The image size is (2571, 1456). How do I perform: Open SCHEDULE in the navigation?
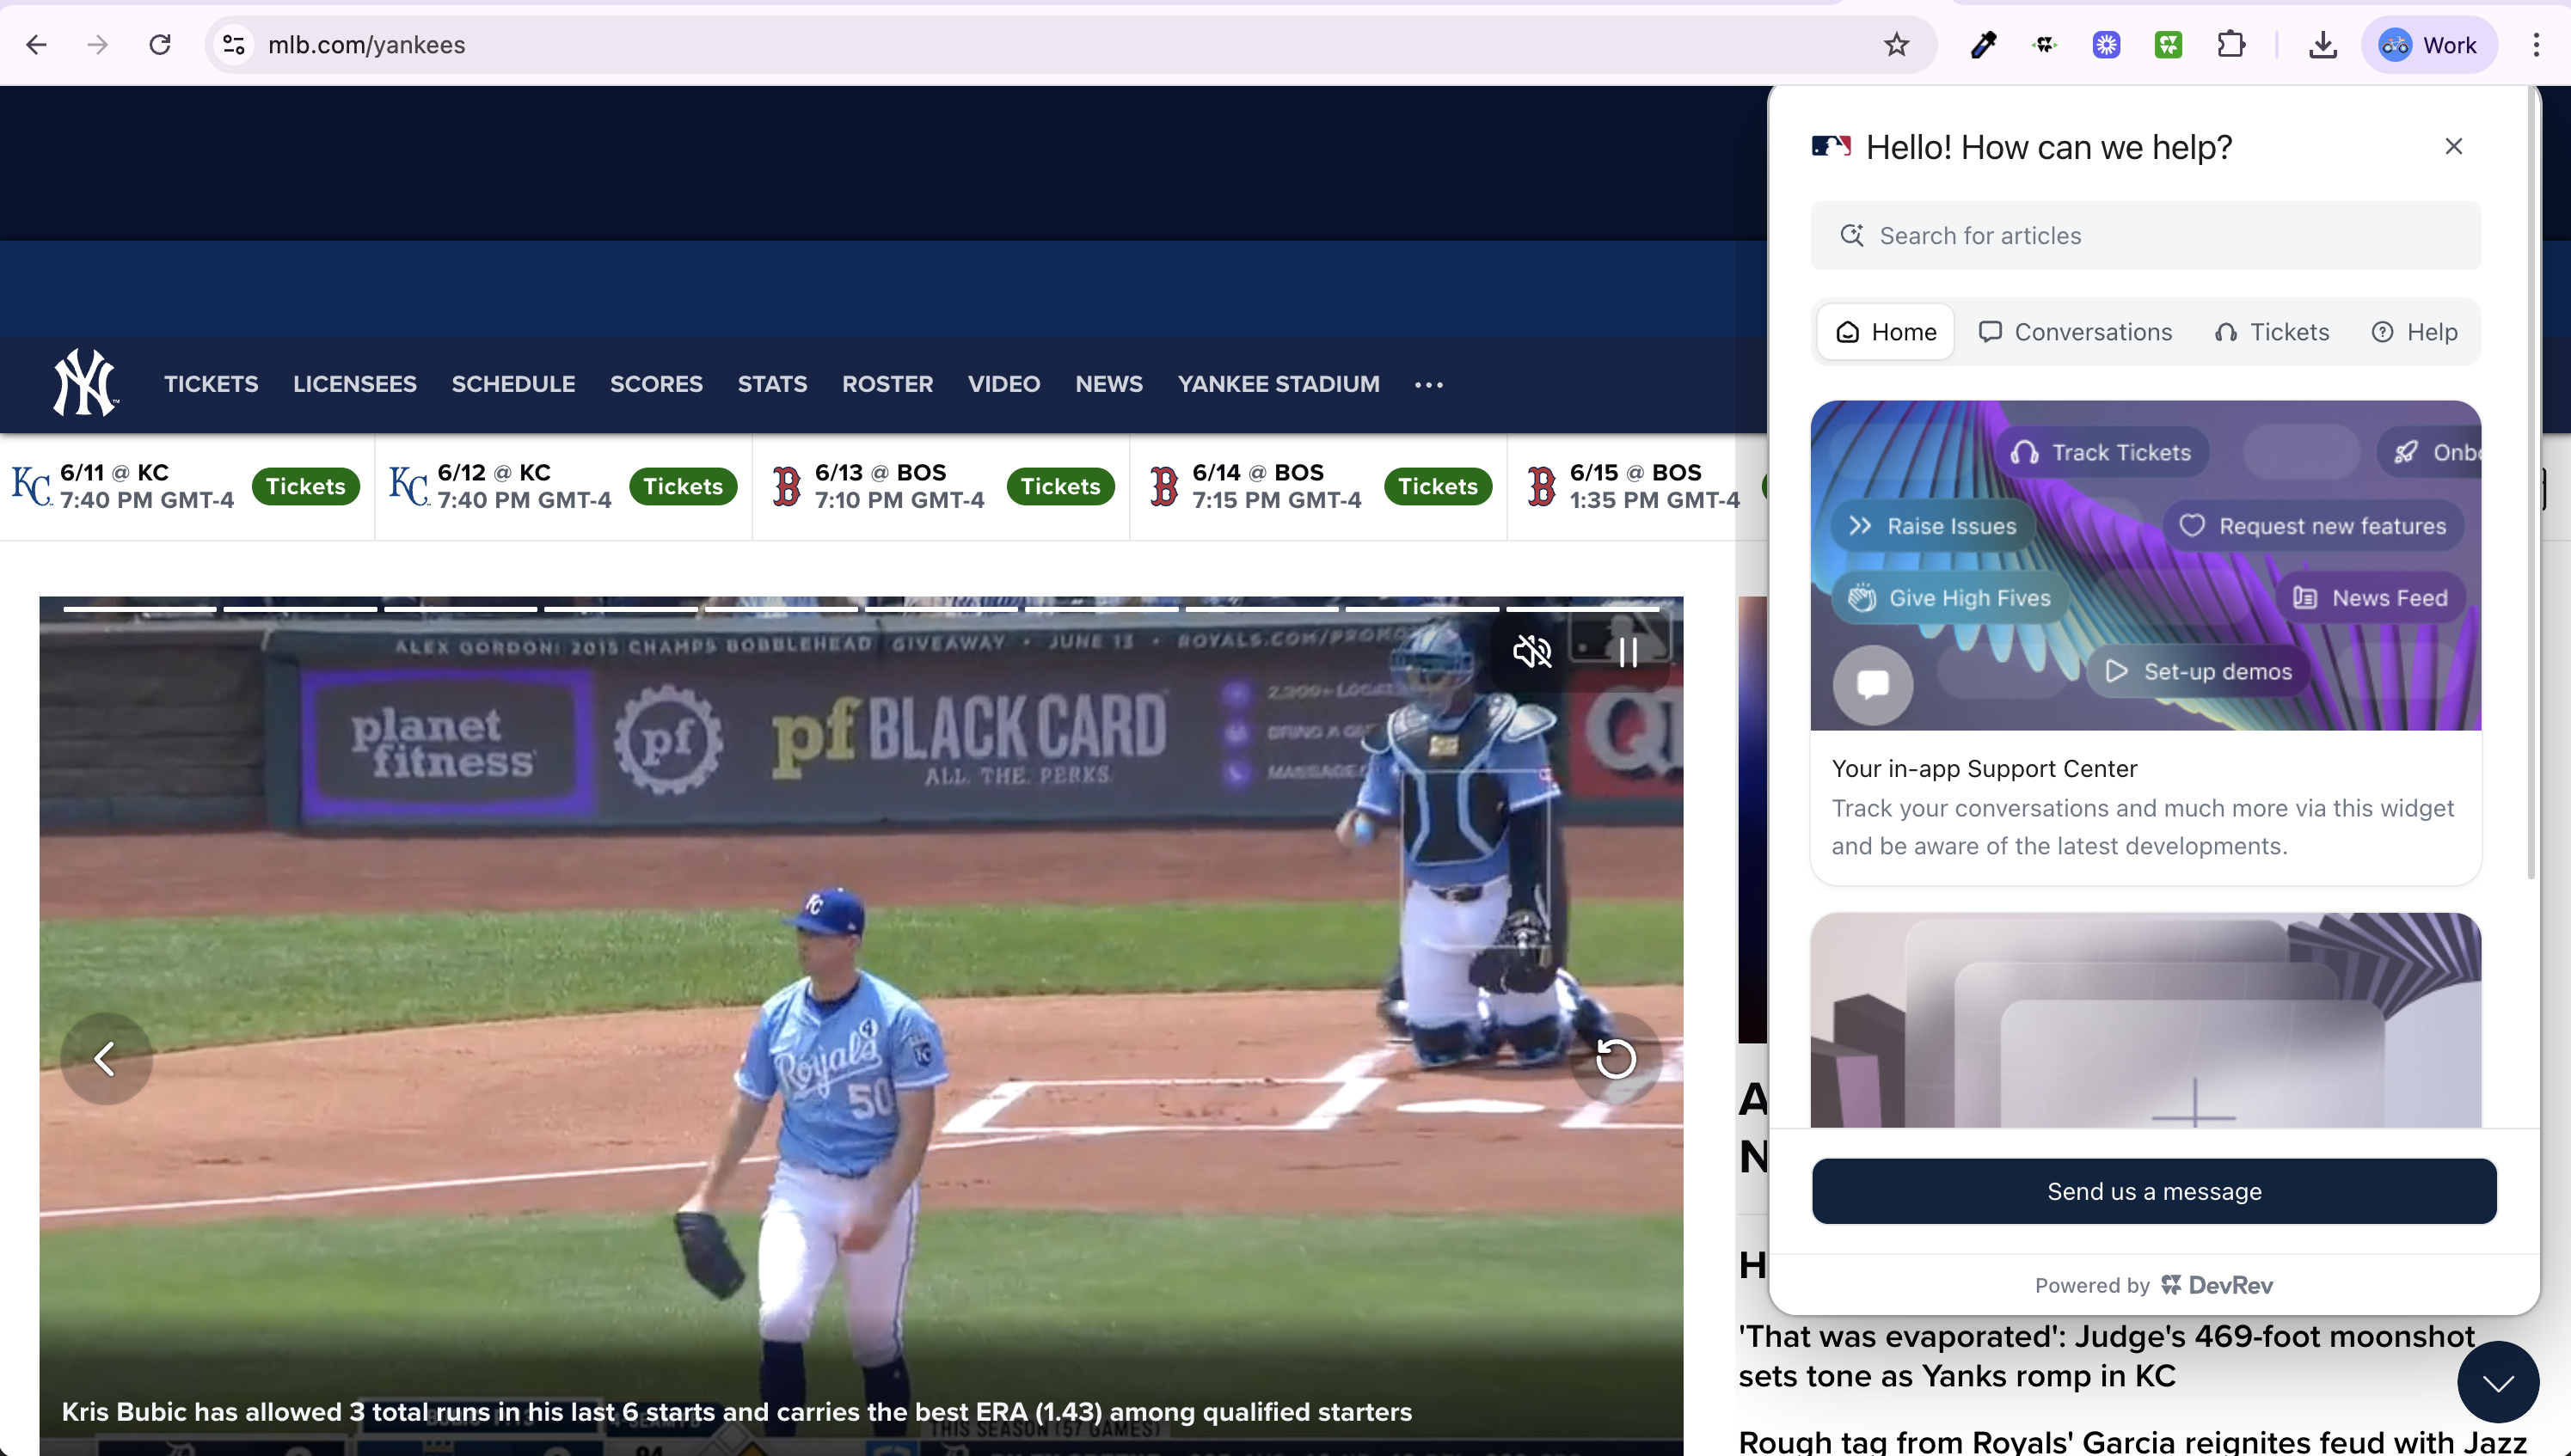[513, 384]
